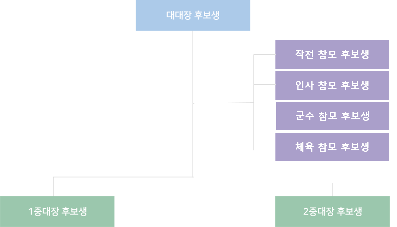
Task: Select staff bracket line between 군수 and 체육 connectors
Action: tap(254, 134)
